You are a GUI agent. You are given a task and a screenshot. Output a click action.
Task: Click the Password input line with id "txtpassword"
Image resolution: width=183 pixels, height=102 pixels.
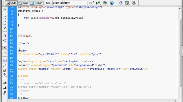point(62,65)
